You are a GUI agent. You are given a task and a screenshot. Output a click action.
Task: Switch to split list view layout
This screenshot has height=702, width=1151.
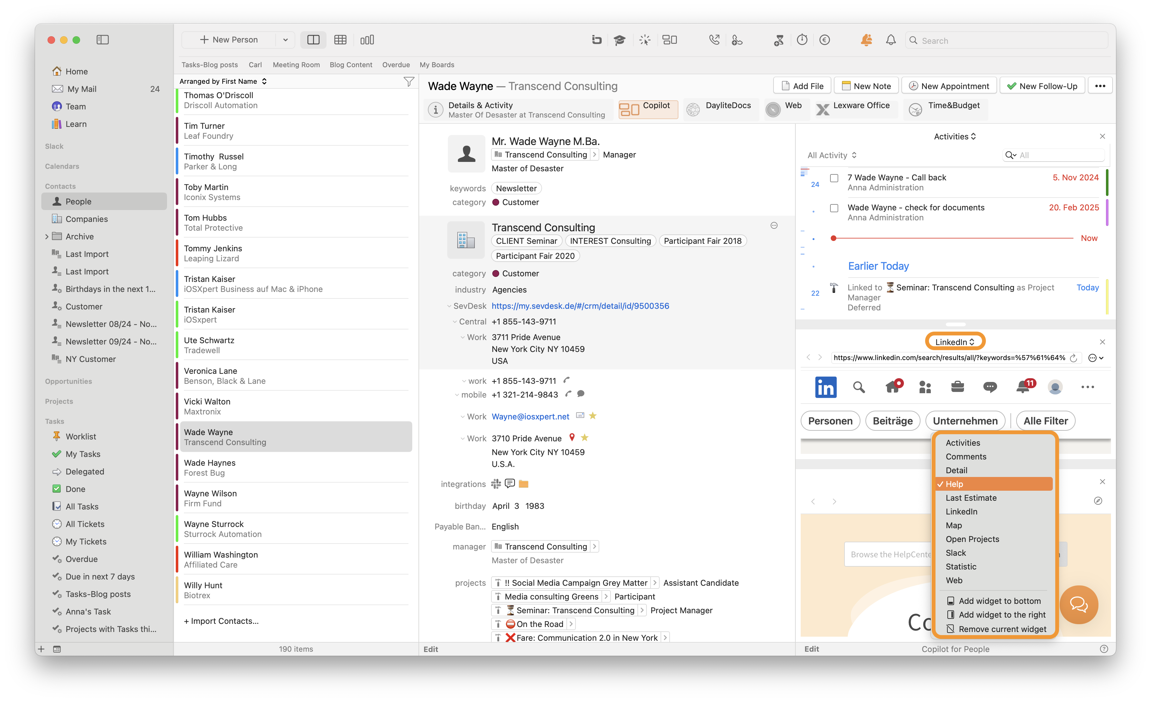tap(313, 40)
